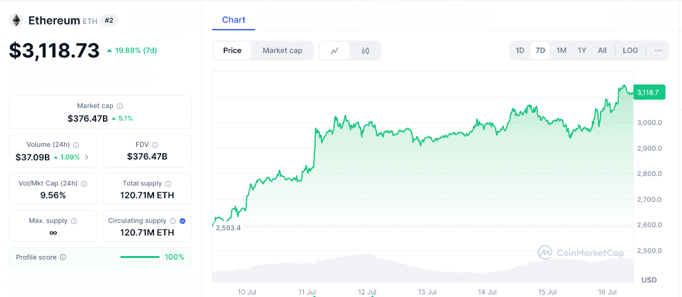Click the green 3,118.7 current price label
The height and width of the screenshot is (297, 682).
649,92
